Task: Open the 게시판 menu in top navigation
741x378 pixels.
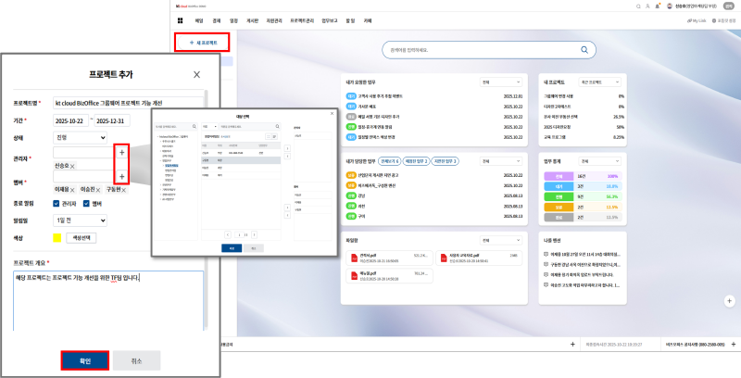Action: pos(253,19)
